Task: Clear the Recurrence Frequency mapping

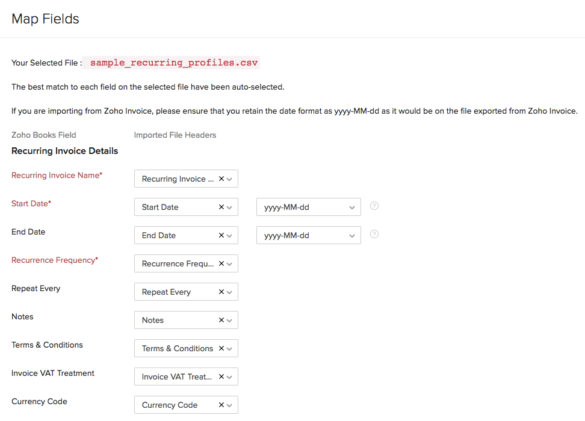Action: [x=221, y=263]
